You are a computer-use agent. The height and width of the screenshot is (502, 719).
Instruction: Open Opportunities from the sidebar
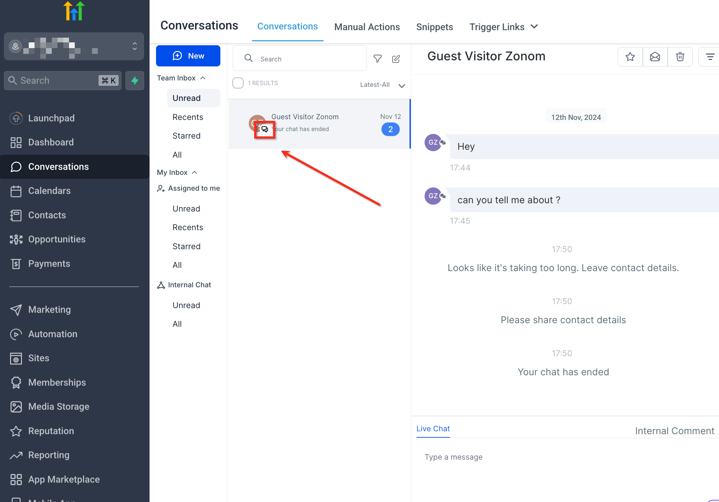[x=56, y=239]
